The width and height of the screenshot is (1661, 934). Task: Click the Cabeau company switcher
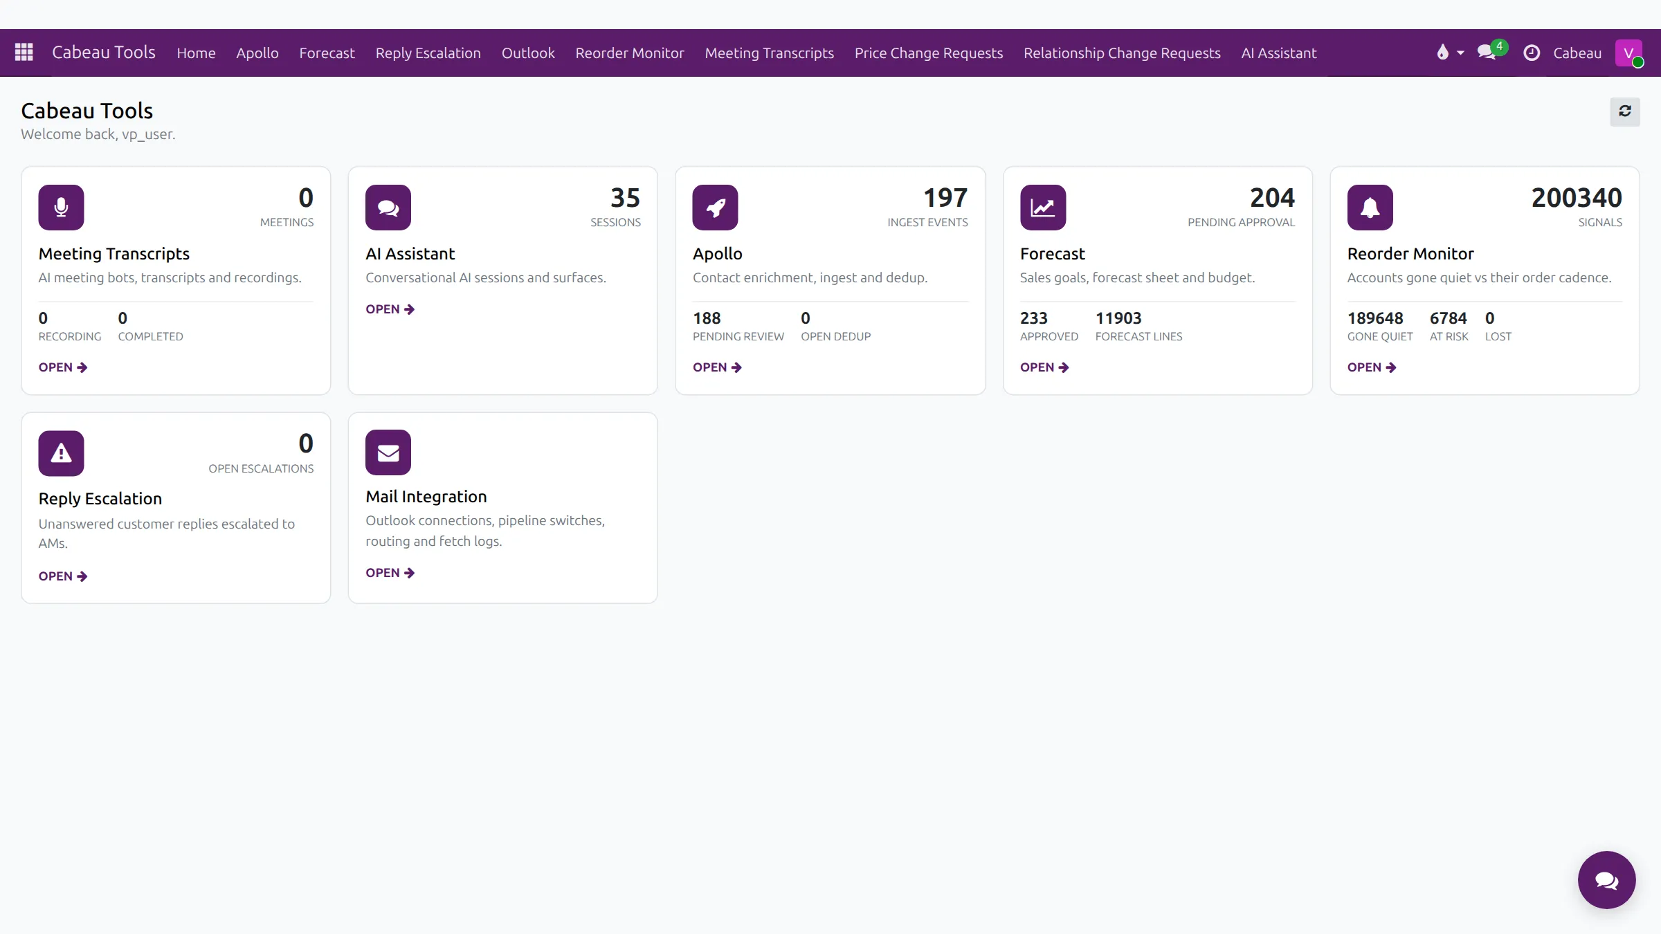click(1577, 53)
